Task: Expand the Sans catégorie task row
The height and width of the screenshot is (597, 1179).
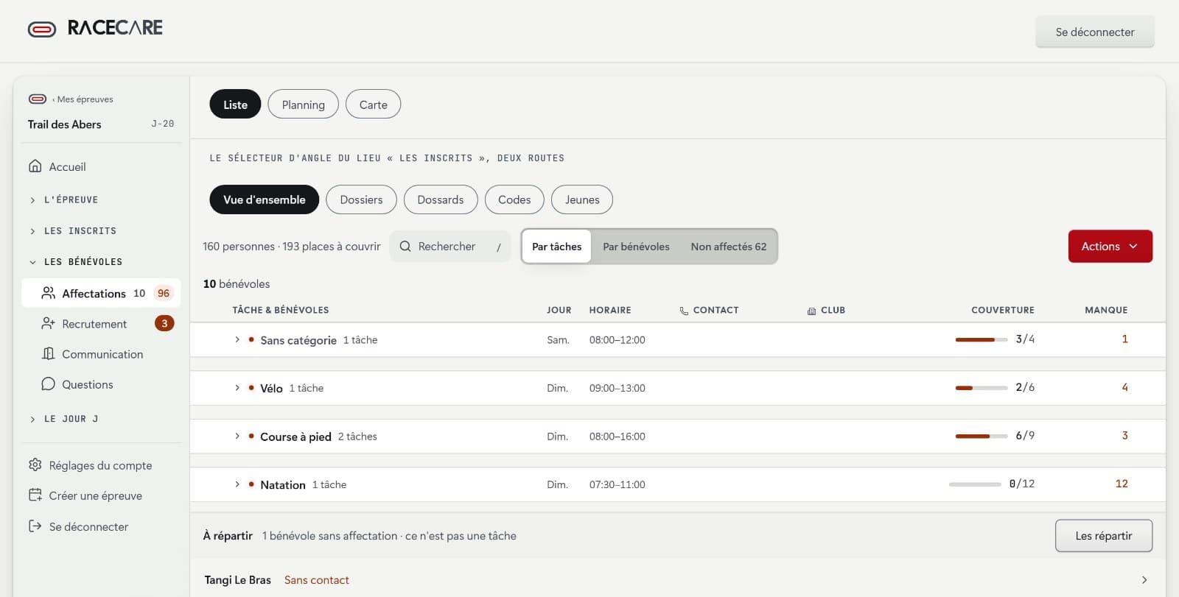Action: 237,339
